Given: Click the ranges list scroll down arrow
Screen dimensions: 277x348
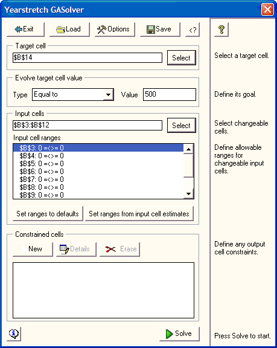Looking at the screenshot, I should pos(188,194).
